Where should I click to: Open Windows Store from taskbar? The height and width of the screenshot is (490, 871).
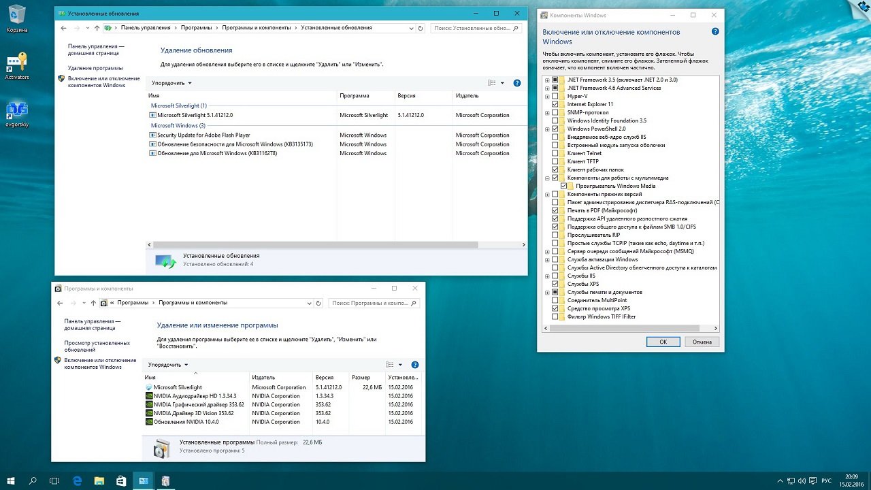[121, 481]
